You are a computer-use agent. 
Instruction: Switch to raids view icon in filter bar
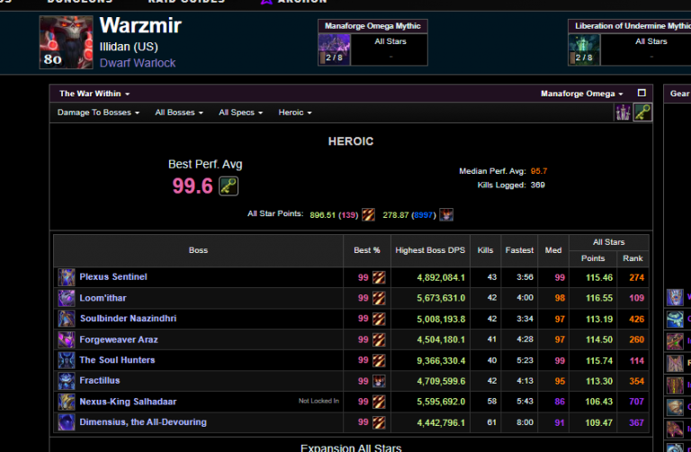623,113
